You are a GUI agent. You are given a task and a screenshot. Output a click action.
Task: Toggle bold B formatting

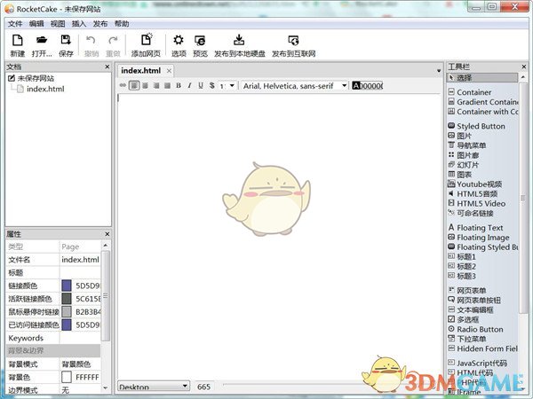[x=179, y=85]
